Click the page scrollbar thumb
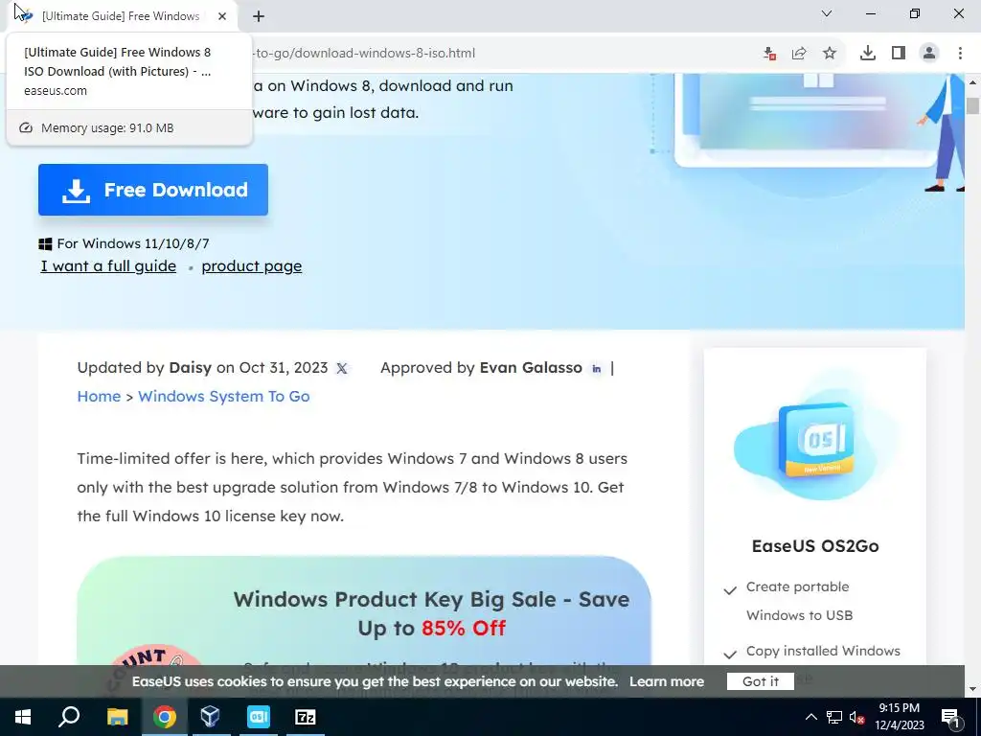This screenshot has height=736, width=981. click(x=972, y=105)
